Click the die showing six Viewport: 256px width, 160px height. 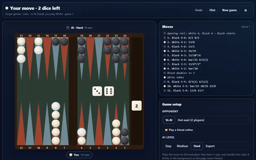109,91
